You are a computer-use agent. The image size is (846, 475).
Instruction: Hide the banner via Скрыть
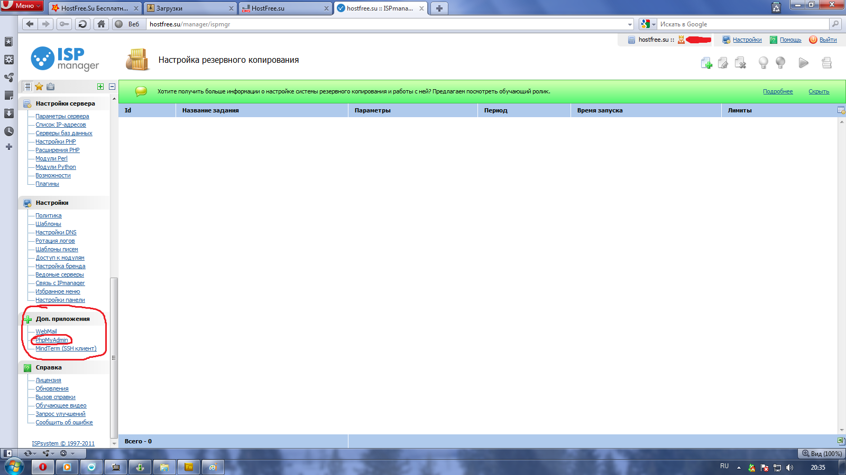coord(819,91)
